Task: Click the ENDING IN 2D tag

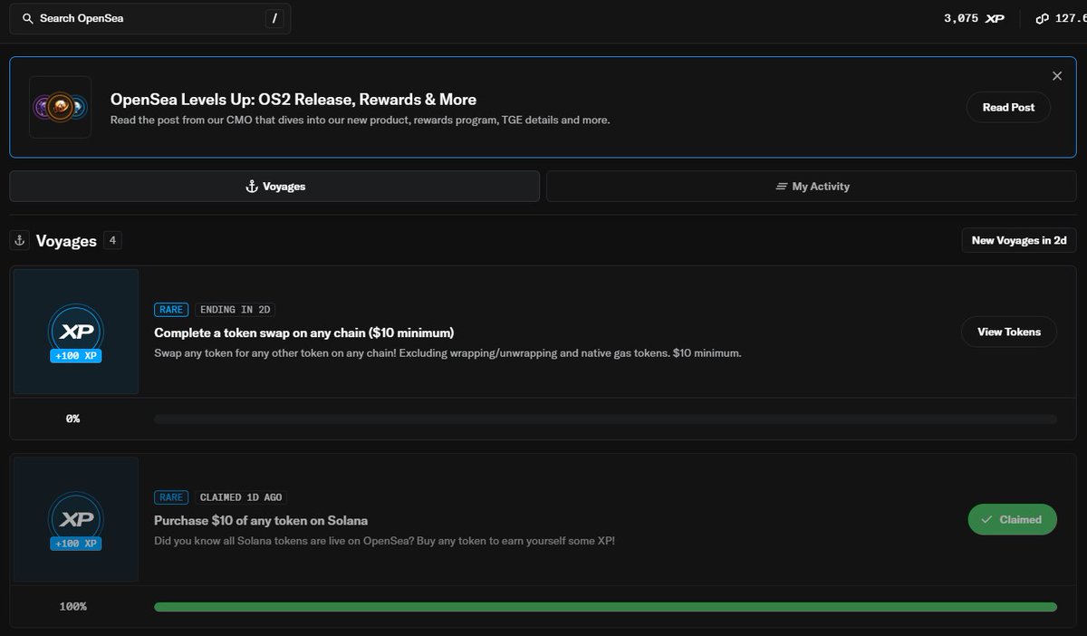Action: [235, 310]
